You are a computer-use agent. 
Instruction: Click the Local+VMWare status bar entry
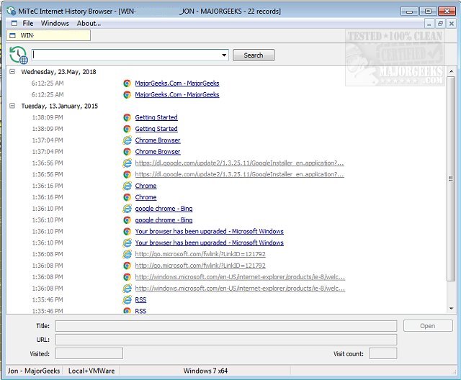pos(91,371)
